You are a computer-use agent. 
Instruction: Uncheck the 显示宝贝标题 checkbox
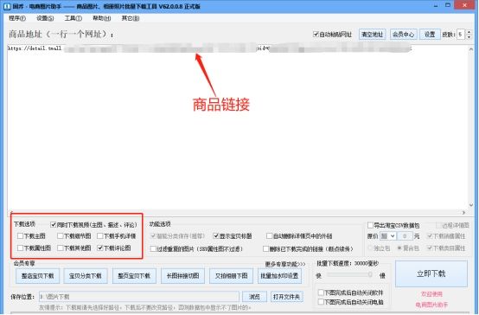tap(216, 235)
